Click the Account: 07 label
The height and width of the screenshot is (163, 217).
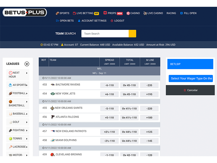click(x=71, y=45)
